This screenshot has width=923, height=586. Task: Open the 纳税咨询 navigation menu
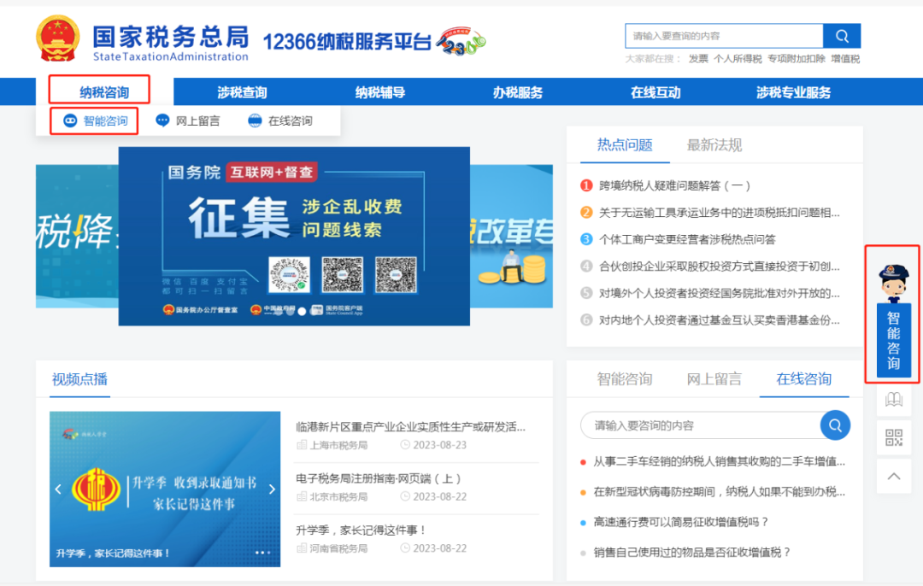click(104, 92)
